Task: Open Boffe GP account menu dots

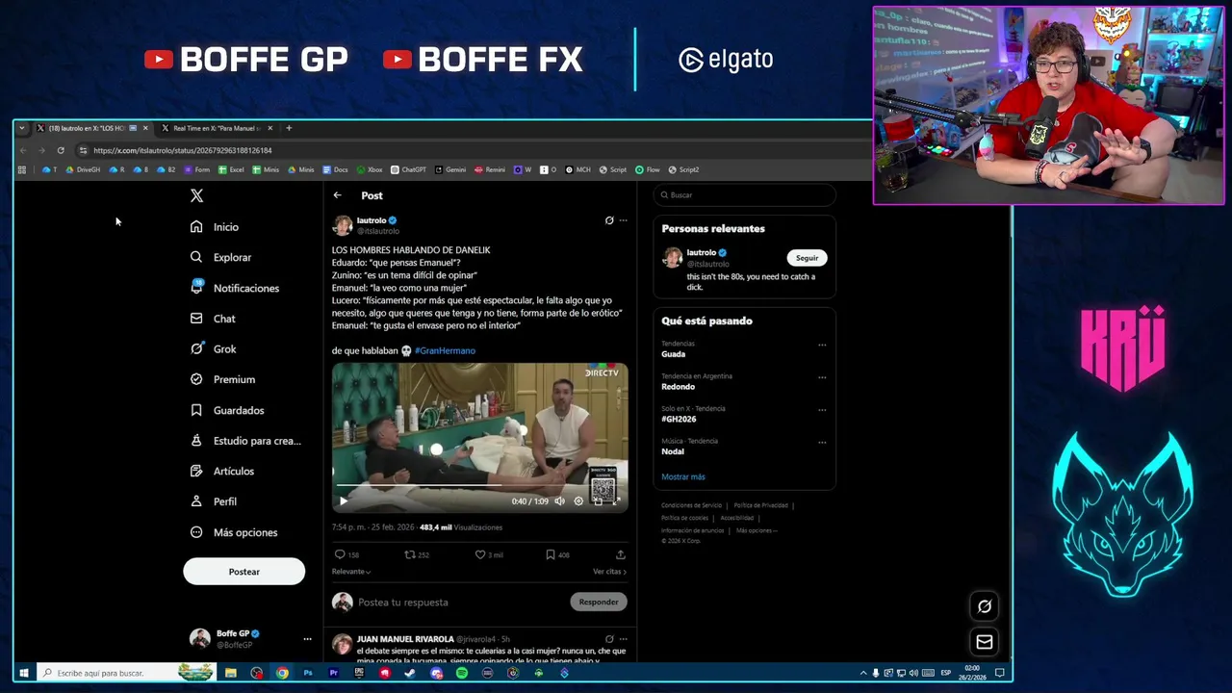Action: click(307, 639)
